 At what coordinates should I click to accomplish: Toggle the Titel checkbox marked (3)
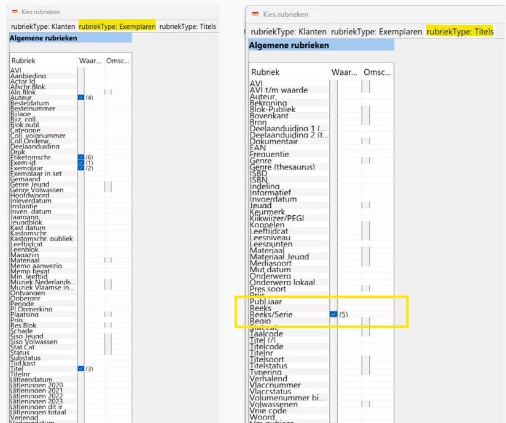pos(81,368)
